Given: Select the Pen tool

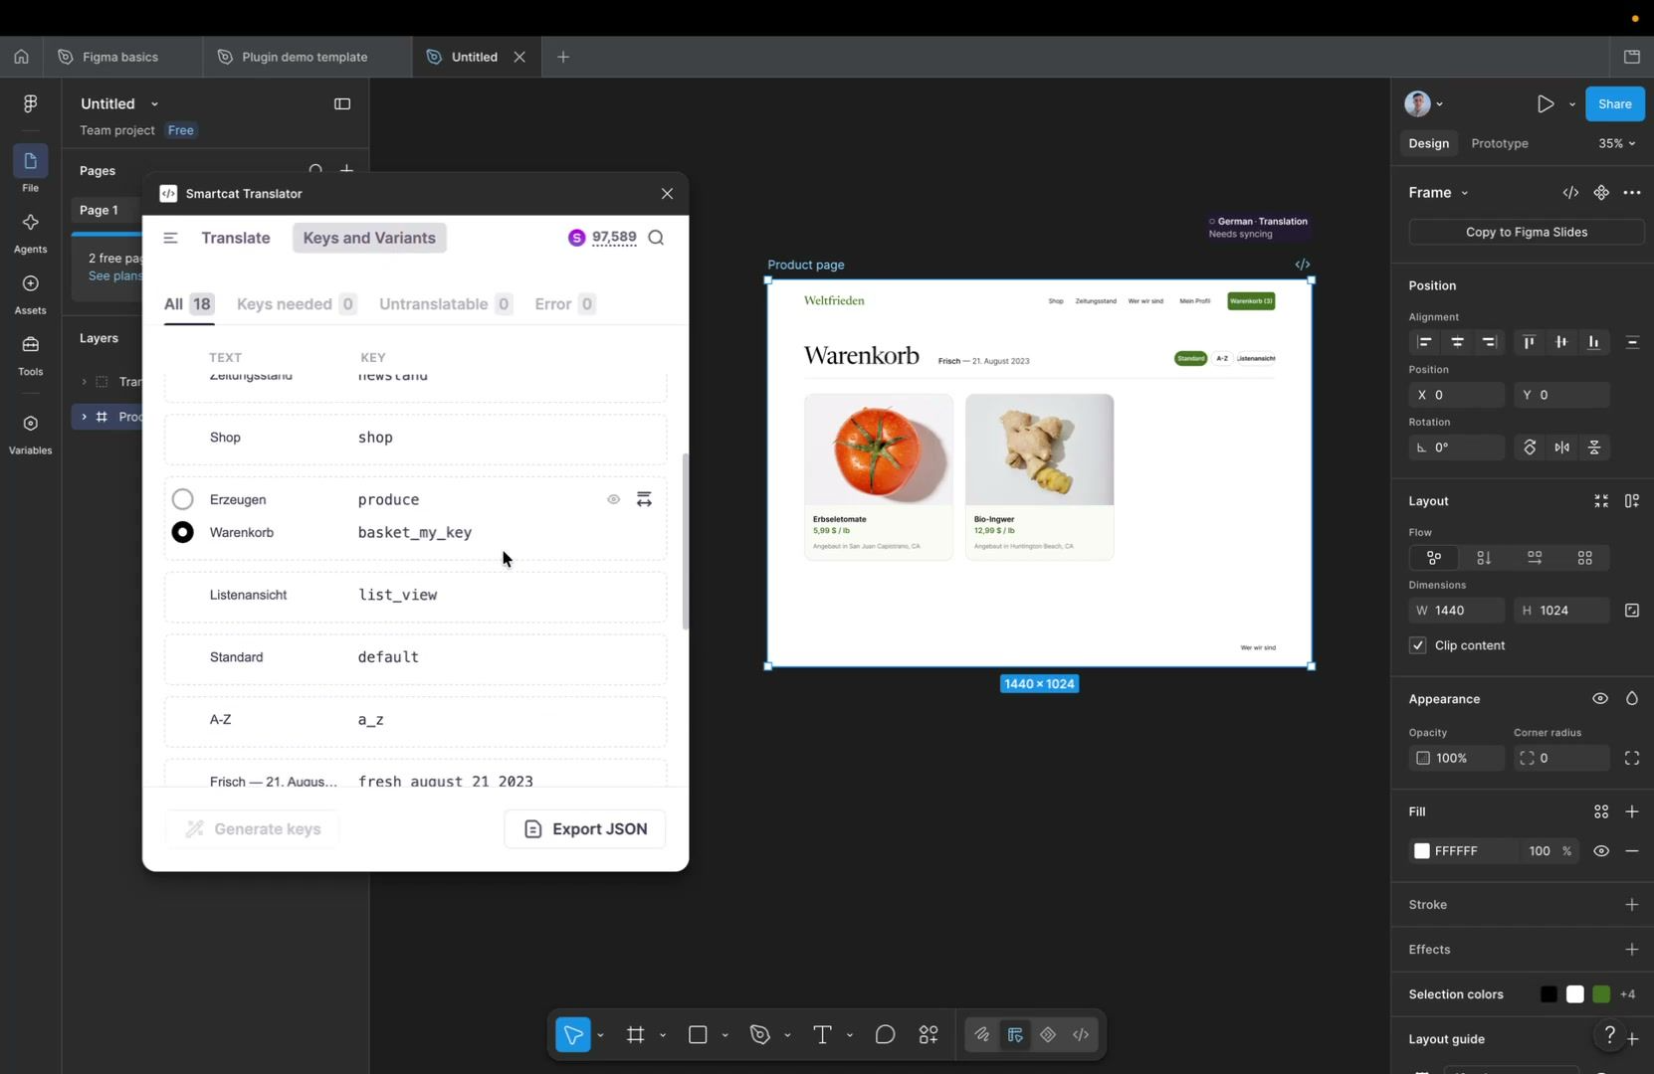Looking at the screenshot, I should click(x=760, y=1035).
